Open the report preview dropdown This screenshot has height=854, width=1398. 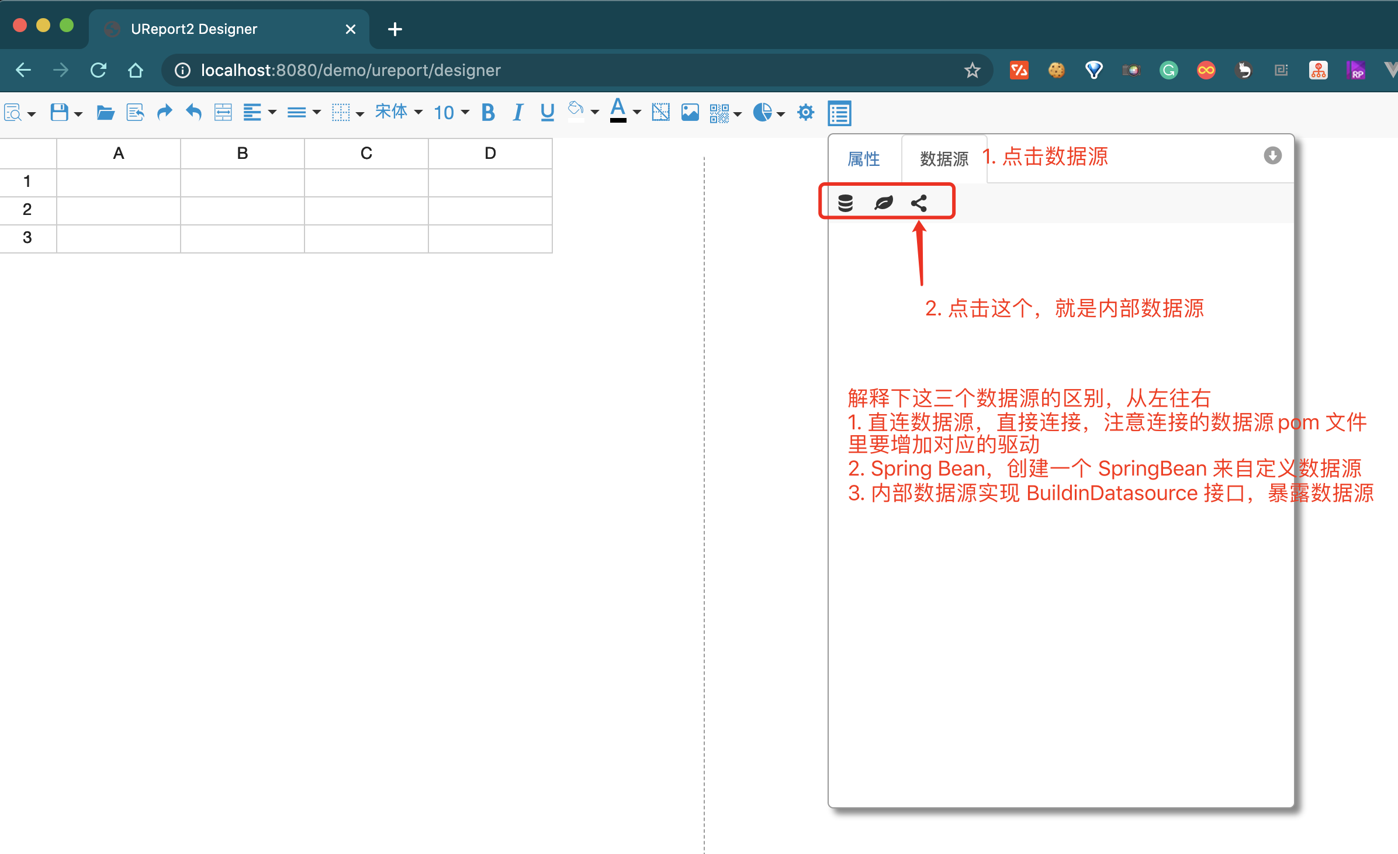click(19, 112)
